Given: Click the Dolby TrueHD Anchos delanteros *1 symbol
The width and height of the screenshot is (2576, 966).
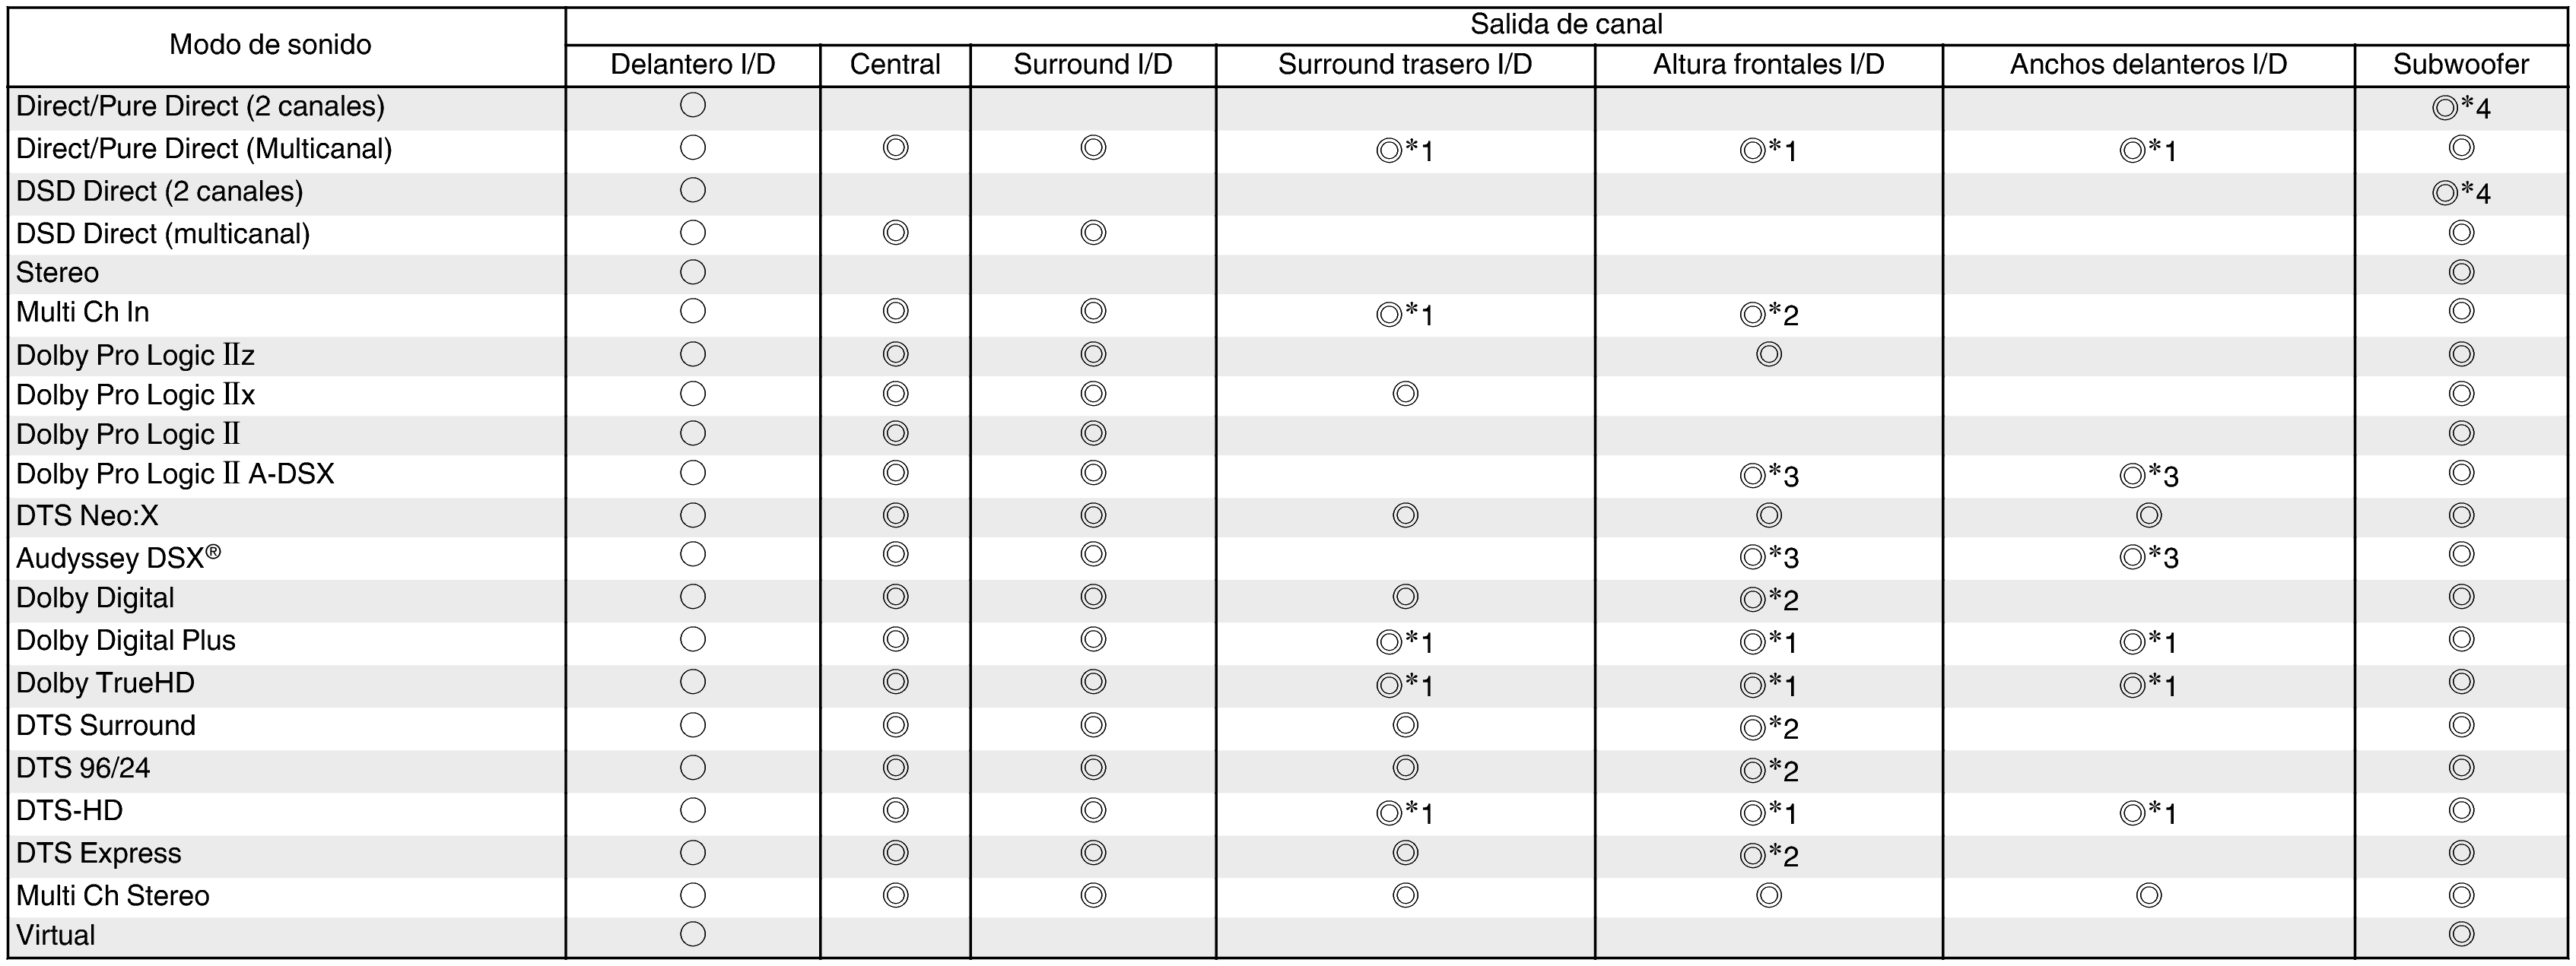Looking at the screenshot, I should coord(2147,686).
